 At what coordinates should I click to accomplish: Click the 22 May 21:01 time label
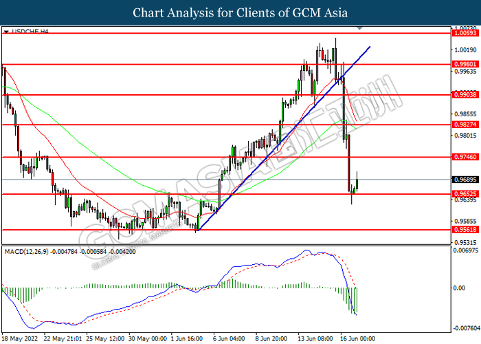tap(63, 338)
